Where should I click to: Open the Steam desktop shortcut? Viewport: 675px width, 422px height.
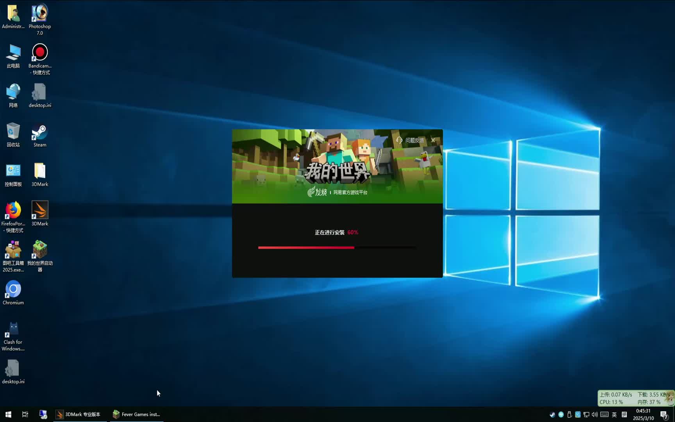[x=40, y=134]
